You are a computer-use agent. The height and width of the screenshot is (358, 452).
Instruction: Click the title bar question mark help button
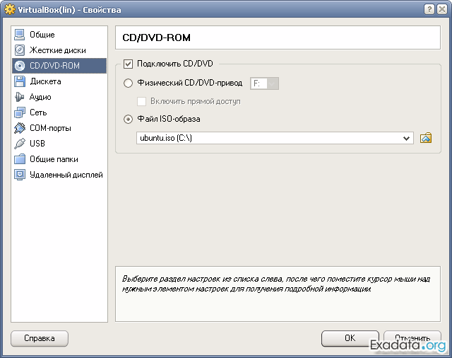[x=429, y=9]
